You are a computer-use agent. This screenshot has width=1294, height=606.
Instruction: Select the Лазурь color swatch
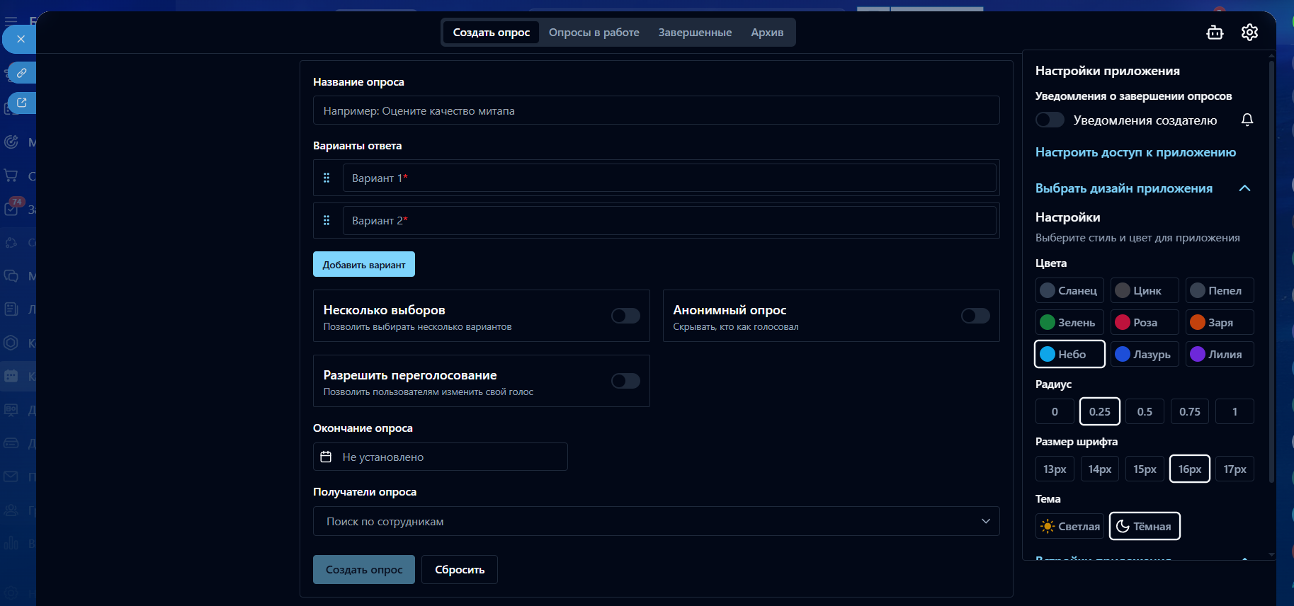point(1144,354)
